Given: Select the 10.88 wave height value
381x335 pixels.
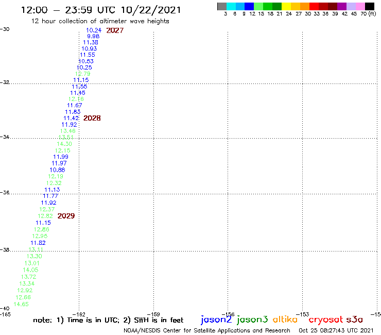Looking at the screenshot, I should pos(58,170).
